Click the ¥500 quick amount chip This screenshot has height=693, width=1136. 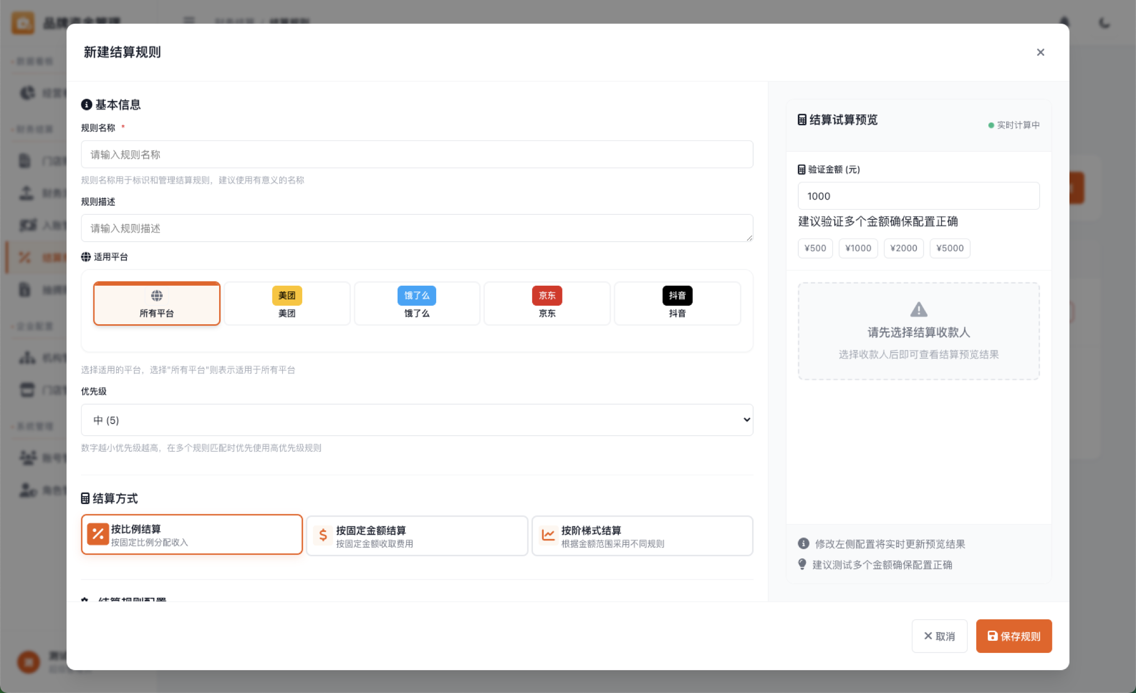click(x=815, y=248)
